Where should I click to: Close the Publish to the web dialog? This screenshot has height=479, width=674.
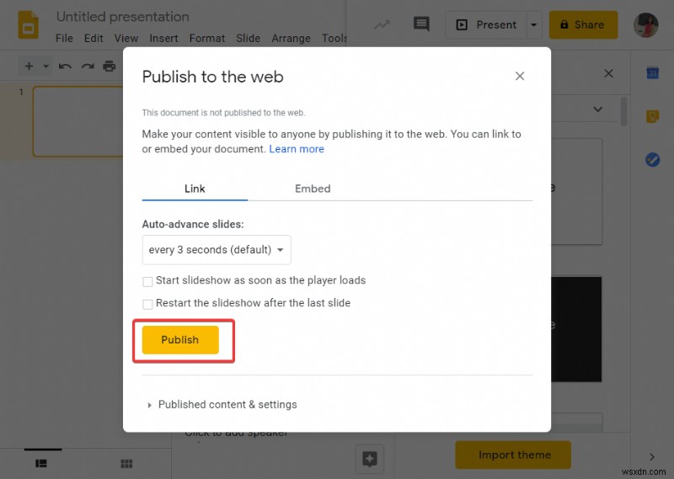(x=520, y=77)
